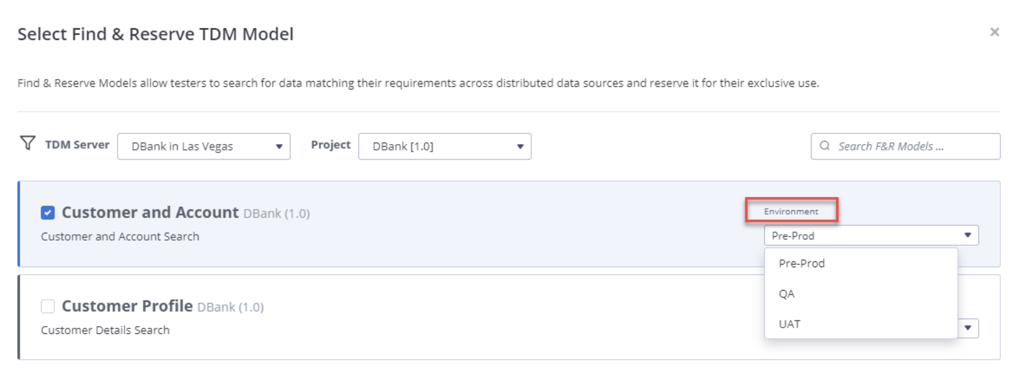Screen dimensions: 1012x371
Task: Click the filter funnel icon
Action: click(27, 143)
